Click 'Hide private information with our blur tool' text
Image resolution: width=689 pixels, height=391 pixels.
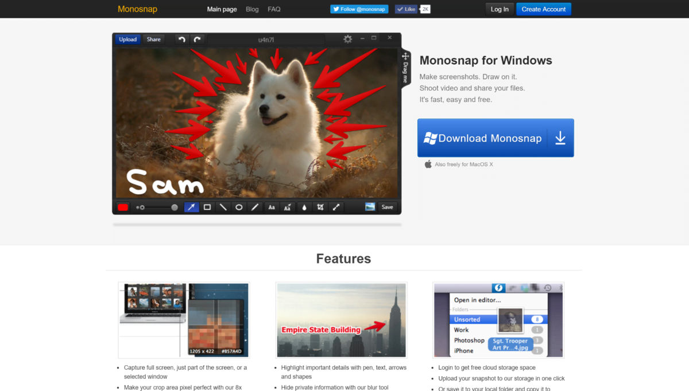[x=335, y=388]
